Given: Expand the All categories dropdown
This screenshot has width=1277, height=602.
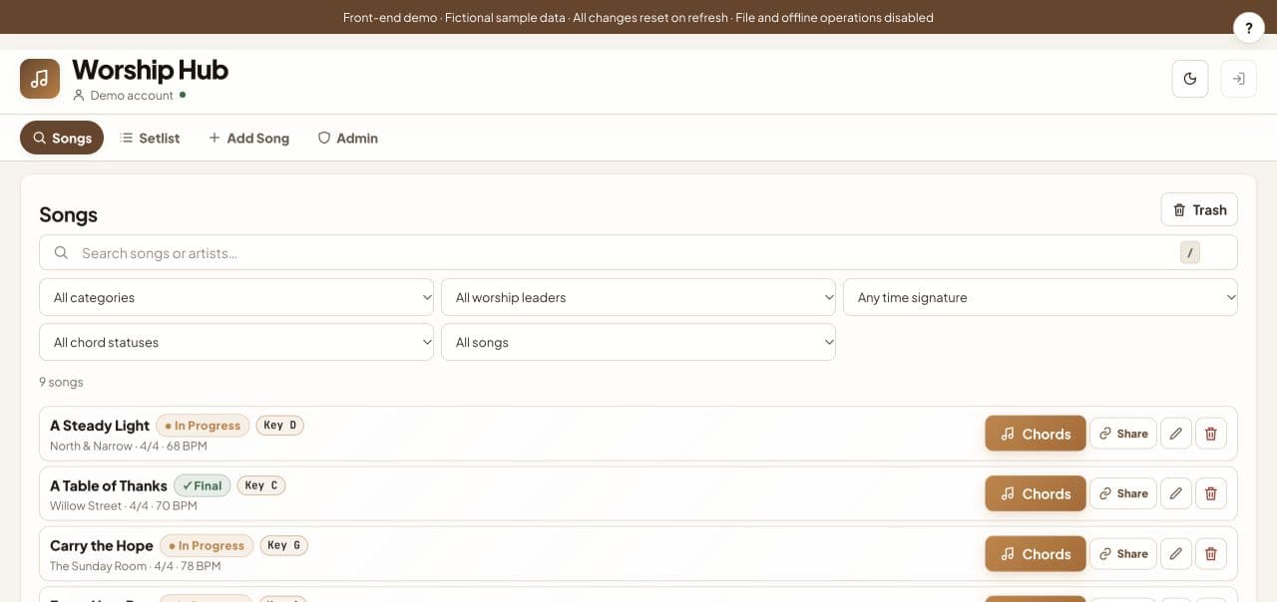Looking at the screenshot, I should tap(236, 297).
